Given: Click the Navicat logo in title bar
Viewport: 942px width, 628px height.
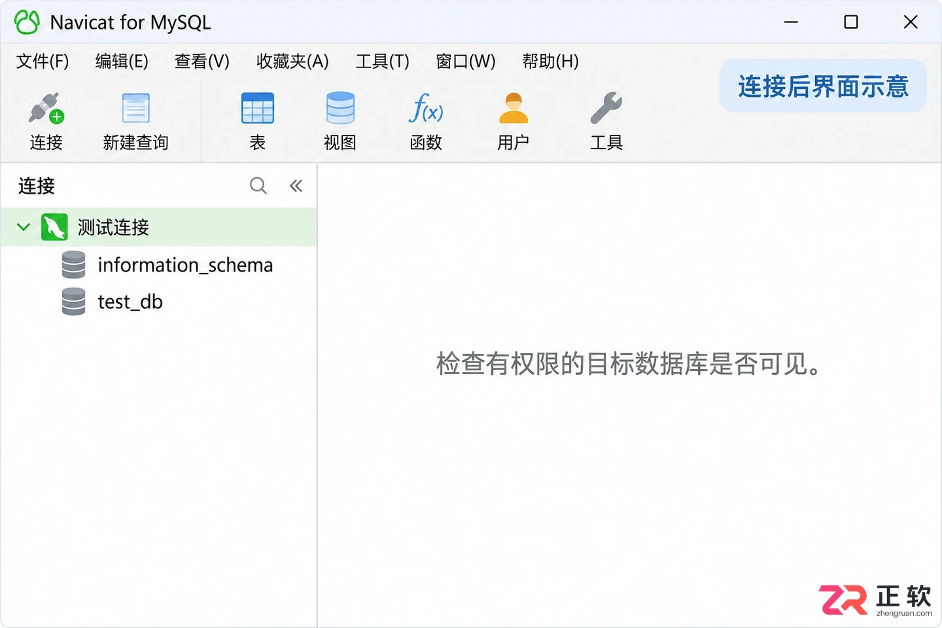Looking at the screenshot, I should (x=27, y=22).
